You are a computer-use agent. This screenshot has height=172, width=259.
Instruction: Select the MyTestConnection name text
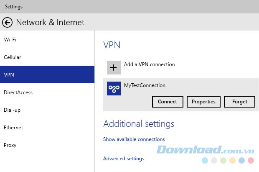point(145,85)
